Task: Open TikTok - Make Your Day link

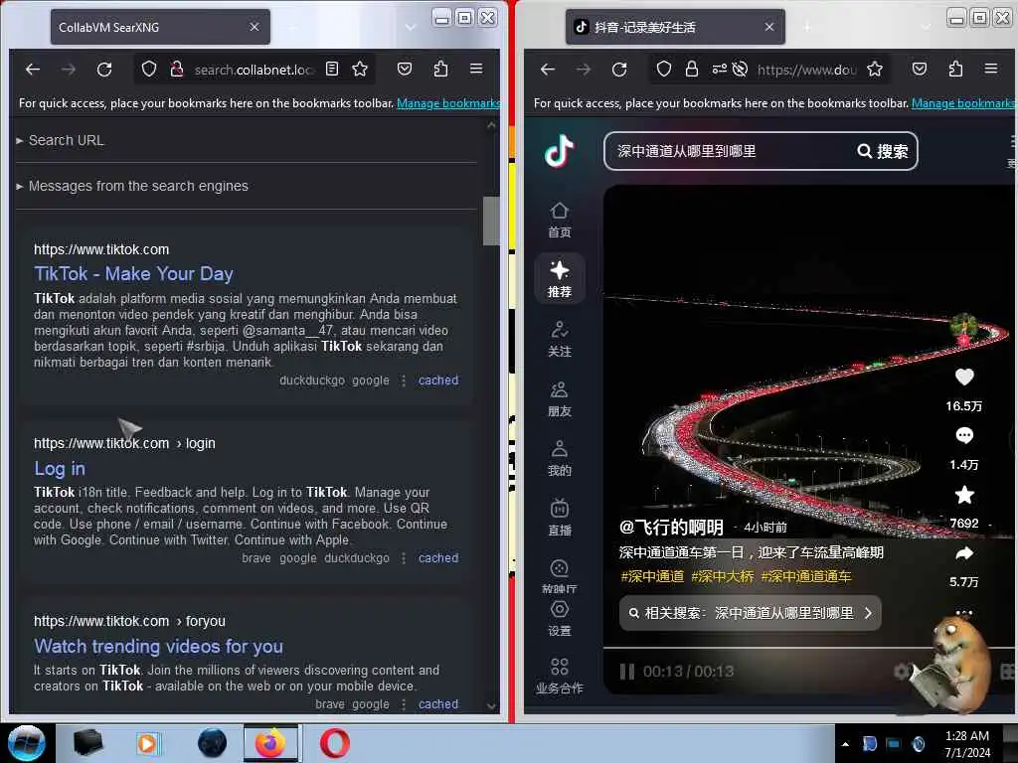Action: [134, 274]
